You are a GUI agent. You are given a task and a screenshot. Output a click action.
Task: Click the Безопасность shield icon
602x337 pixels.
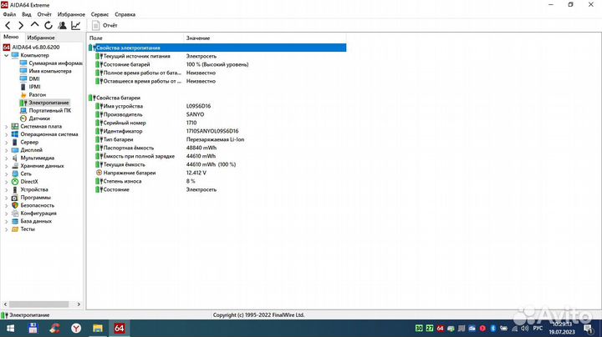coord(15,205)
